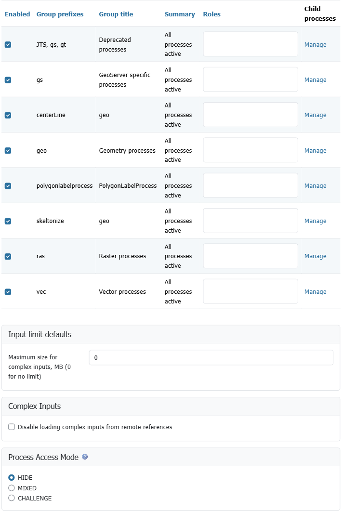Sort by the Enabled column header
The width and height of the screenshot is (343, 512).
tap(17, 14)
